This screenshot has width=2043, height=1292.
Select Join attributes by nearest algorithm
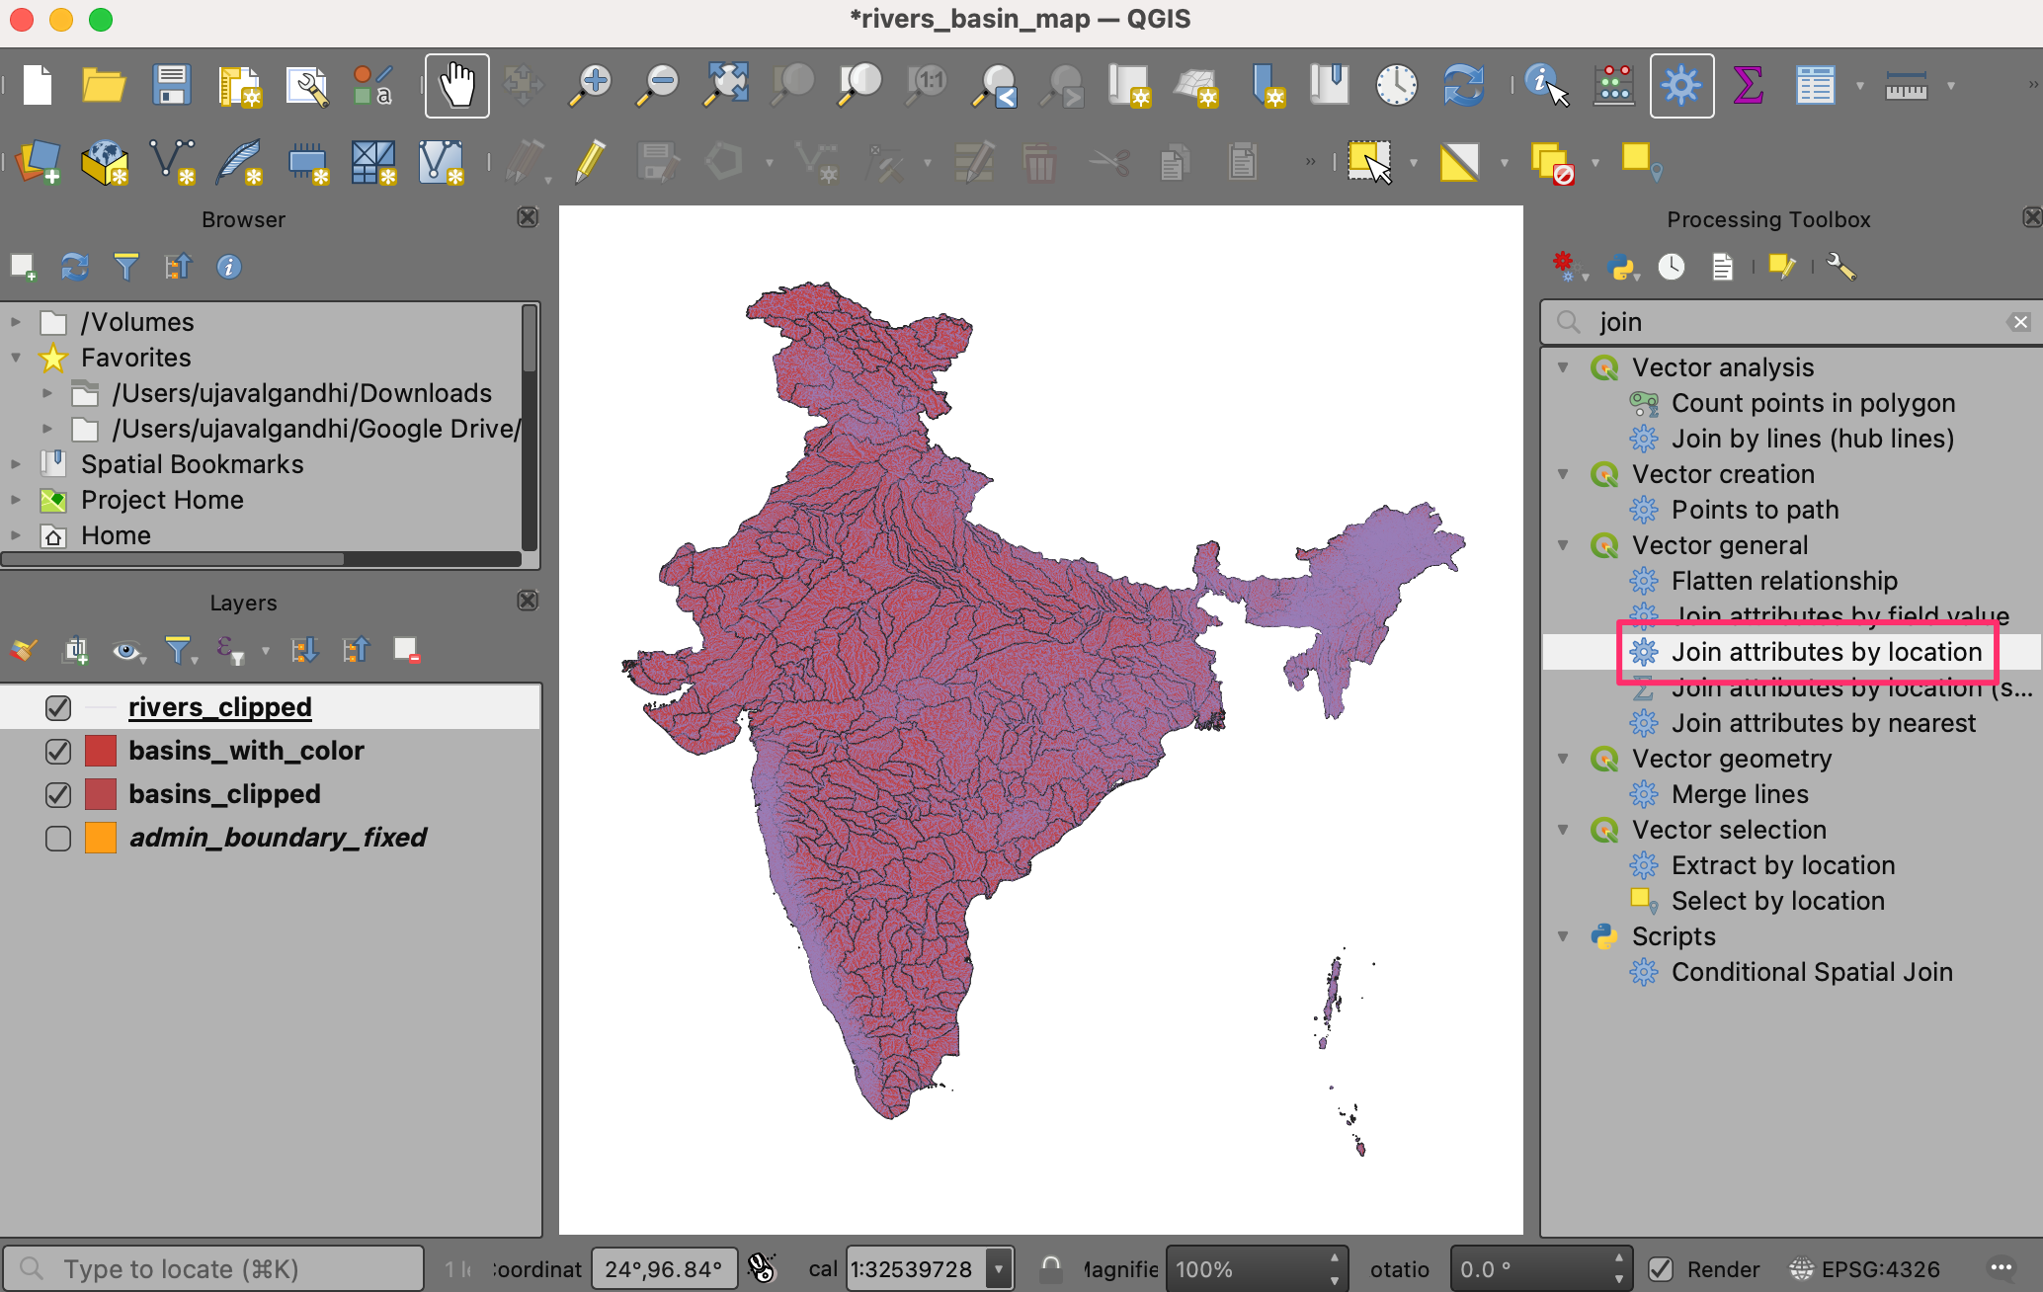1823,723
